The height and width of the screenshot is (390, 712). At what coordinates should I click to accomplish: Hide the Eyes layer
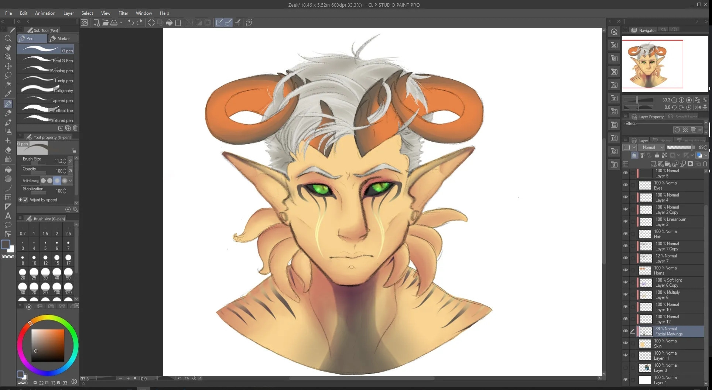coord(626,185)
